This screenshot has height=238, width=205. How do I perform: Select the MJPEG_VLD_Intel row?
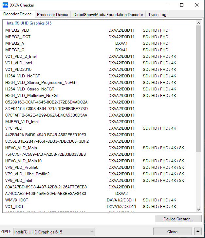[x=99, y=121]
